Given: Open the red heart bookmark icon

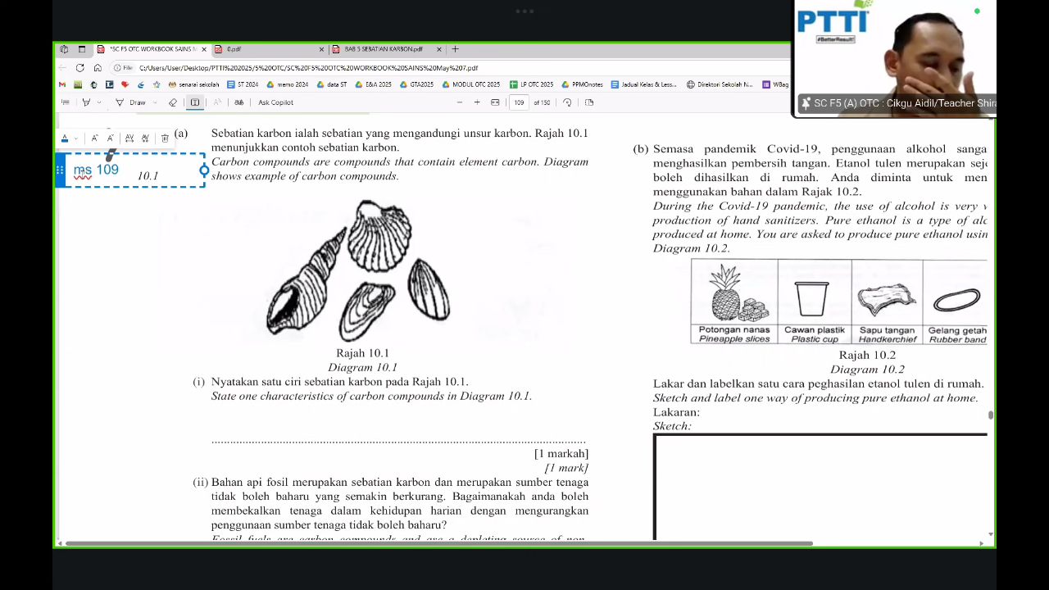Looking at the screenshot, I should point(125,84).
